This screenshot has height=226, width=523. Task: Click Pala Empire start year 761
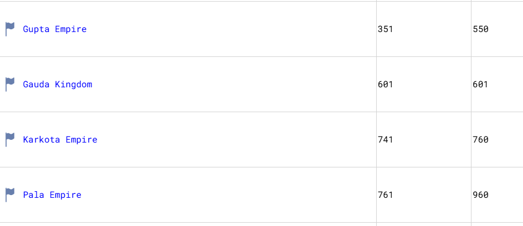[385, 195]
